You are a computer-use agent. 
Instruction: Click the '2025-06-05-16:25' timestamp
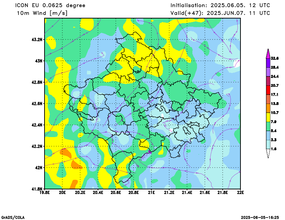[260, 218]
